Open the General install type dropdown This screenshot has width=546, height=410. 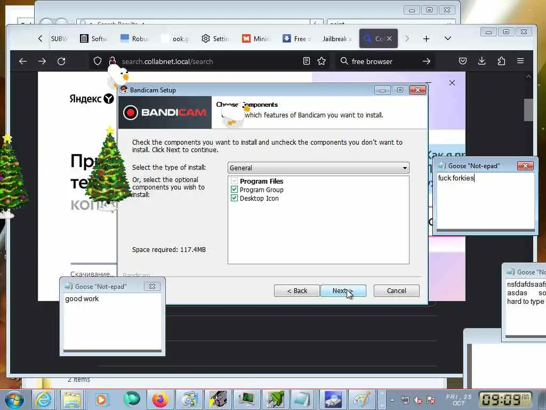pyautogui.click(x=318, y=168)
